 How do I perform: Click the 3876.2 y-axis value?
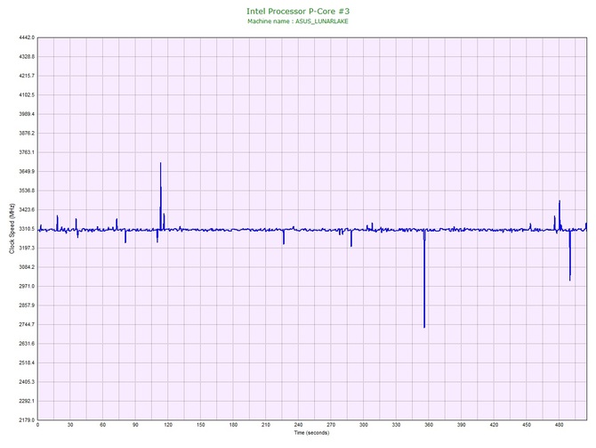[27, 134]
